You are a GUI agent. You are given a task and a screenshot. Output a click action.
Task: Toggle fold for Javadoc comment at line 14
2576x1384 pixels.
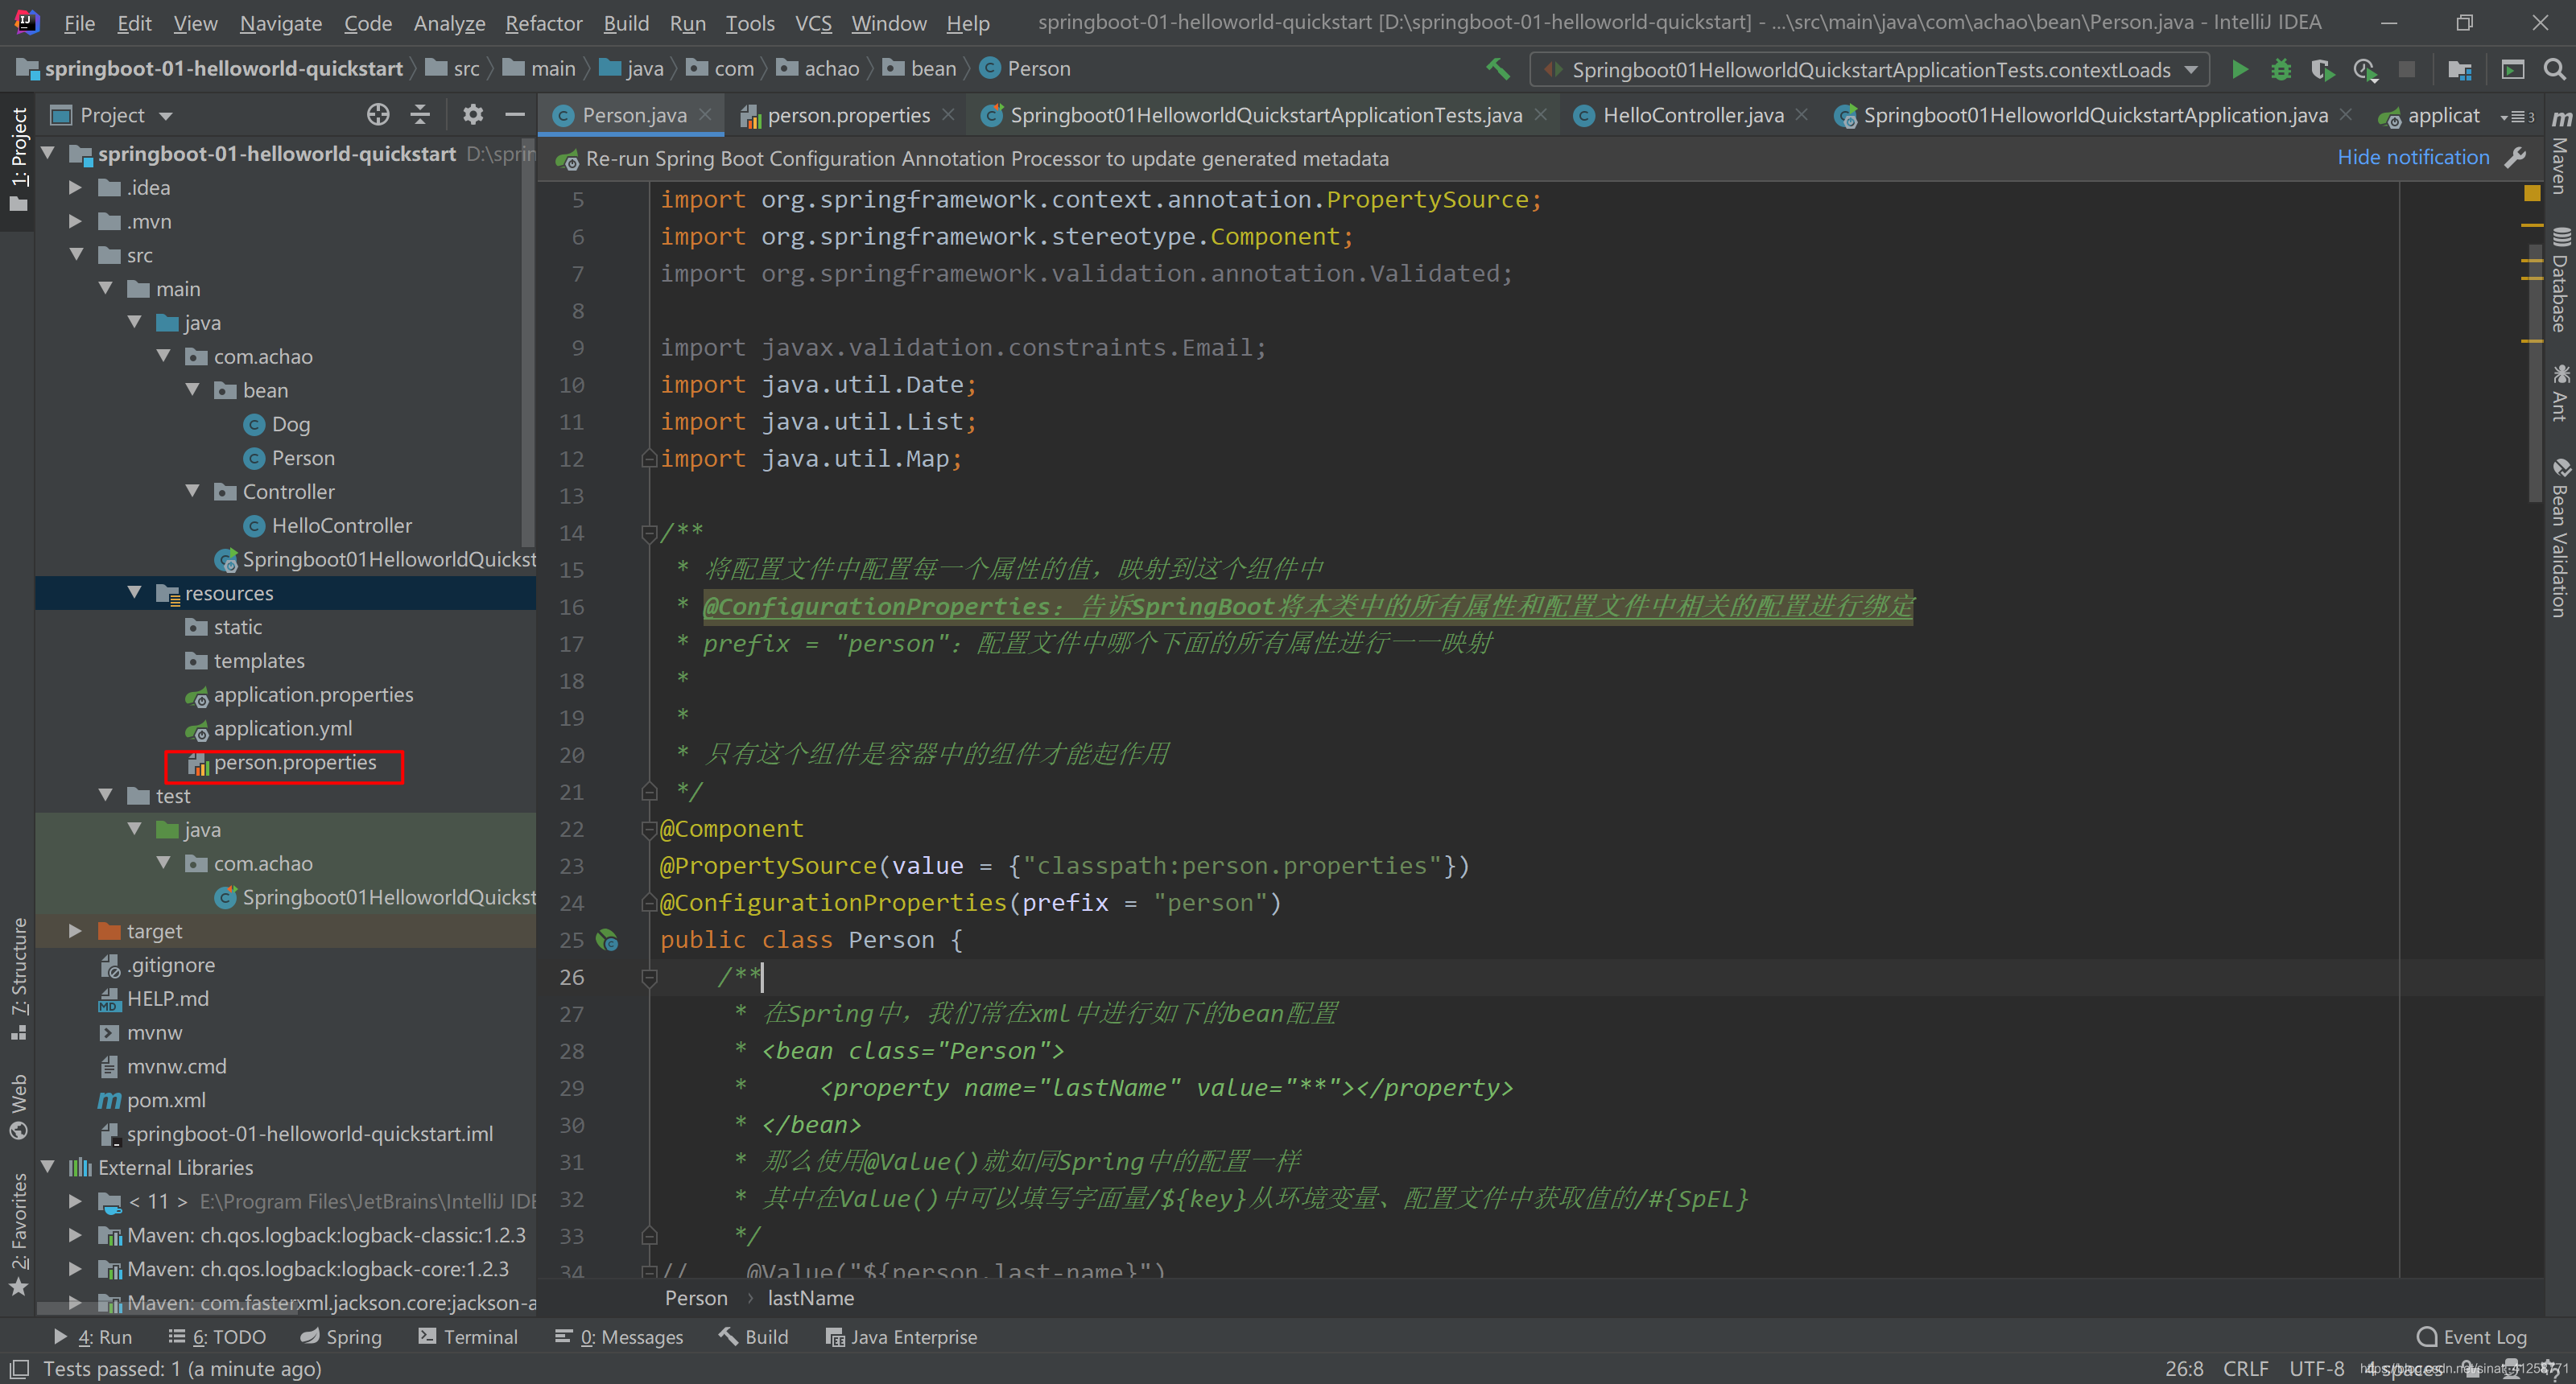point(648,533)
